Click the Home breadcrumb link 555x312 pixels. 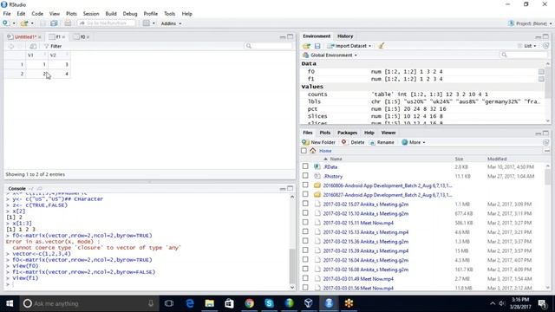tap(325, 151)
